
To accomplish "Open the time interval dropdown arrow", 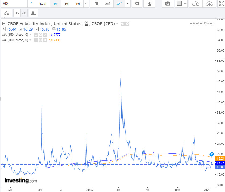I will click(x=86, y=3).
